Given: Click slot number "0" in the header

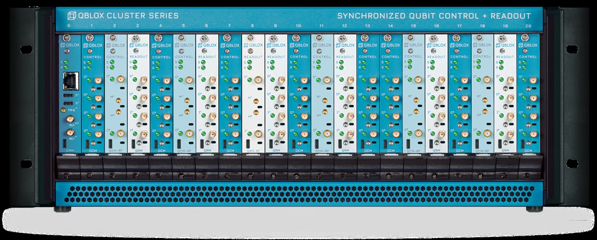Looking at the screenshot, I should coord(69,26).
